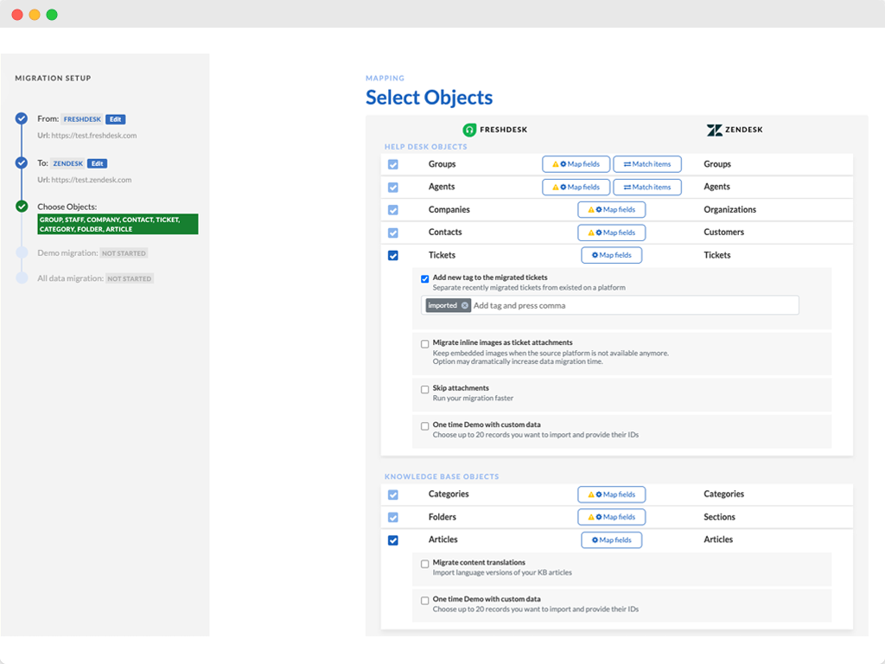Image resolution: width=885 pixels, height=664 pixels.
Task: Enable Tickets One time Demo with custom data
Action: pyautogui.click(x=424, y=426)
